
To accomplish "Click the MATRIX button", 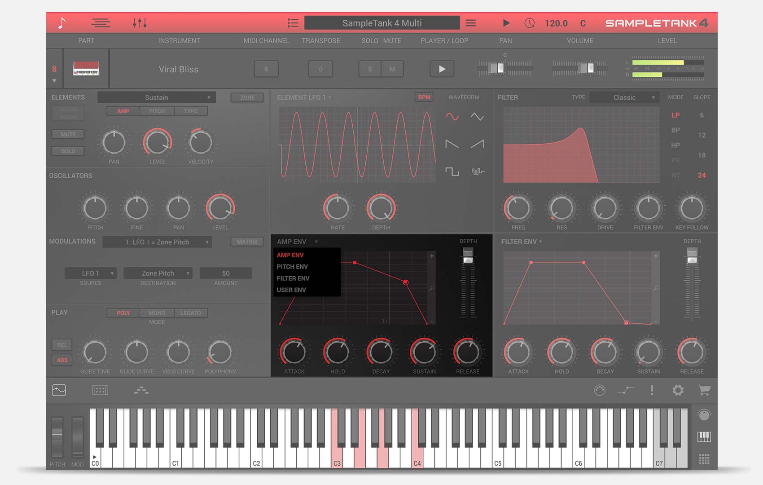I will click(247, 242).
